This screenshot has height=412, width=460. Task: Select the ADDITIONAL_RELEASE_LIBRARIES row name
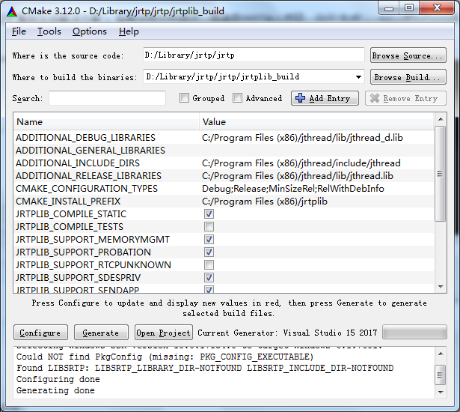pyautogui.click(x=88, y=176)
